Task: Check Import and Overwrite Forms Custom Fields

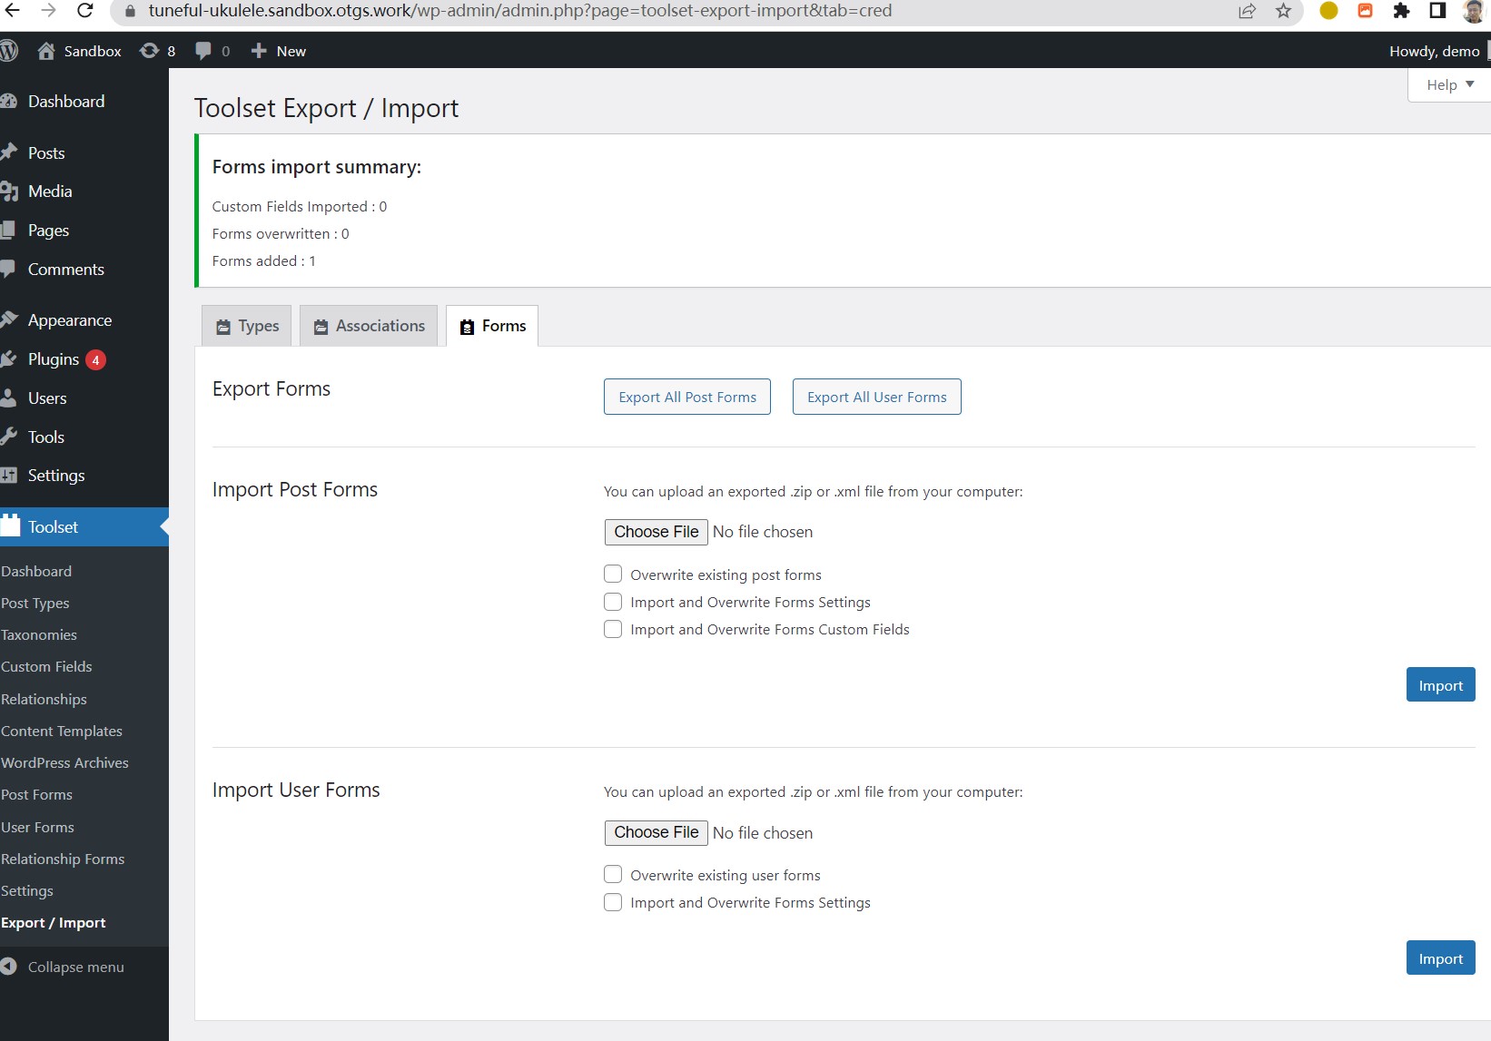Action: 613,629
